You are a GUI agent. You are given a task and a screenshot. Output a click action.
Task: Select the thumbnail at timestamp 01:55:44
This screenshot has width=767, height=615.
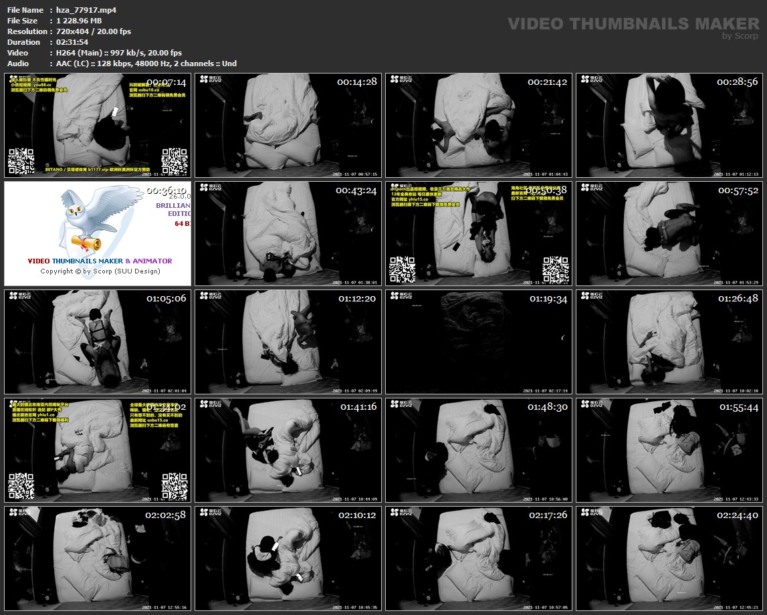[x=669, y=451]
